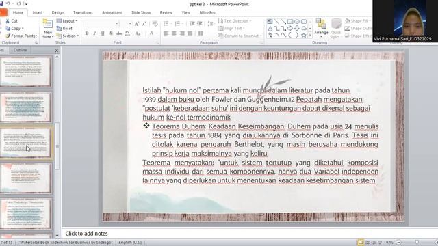Viewport: 438px width, 246px height.
Task: Activate the Format Painter brush
Action: point(8,36)
